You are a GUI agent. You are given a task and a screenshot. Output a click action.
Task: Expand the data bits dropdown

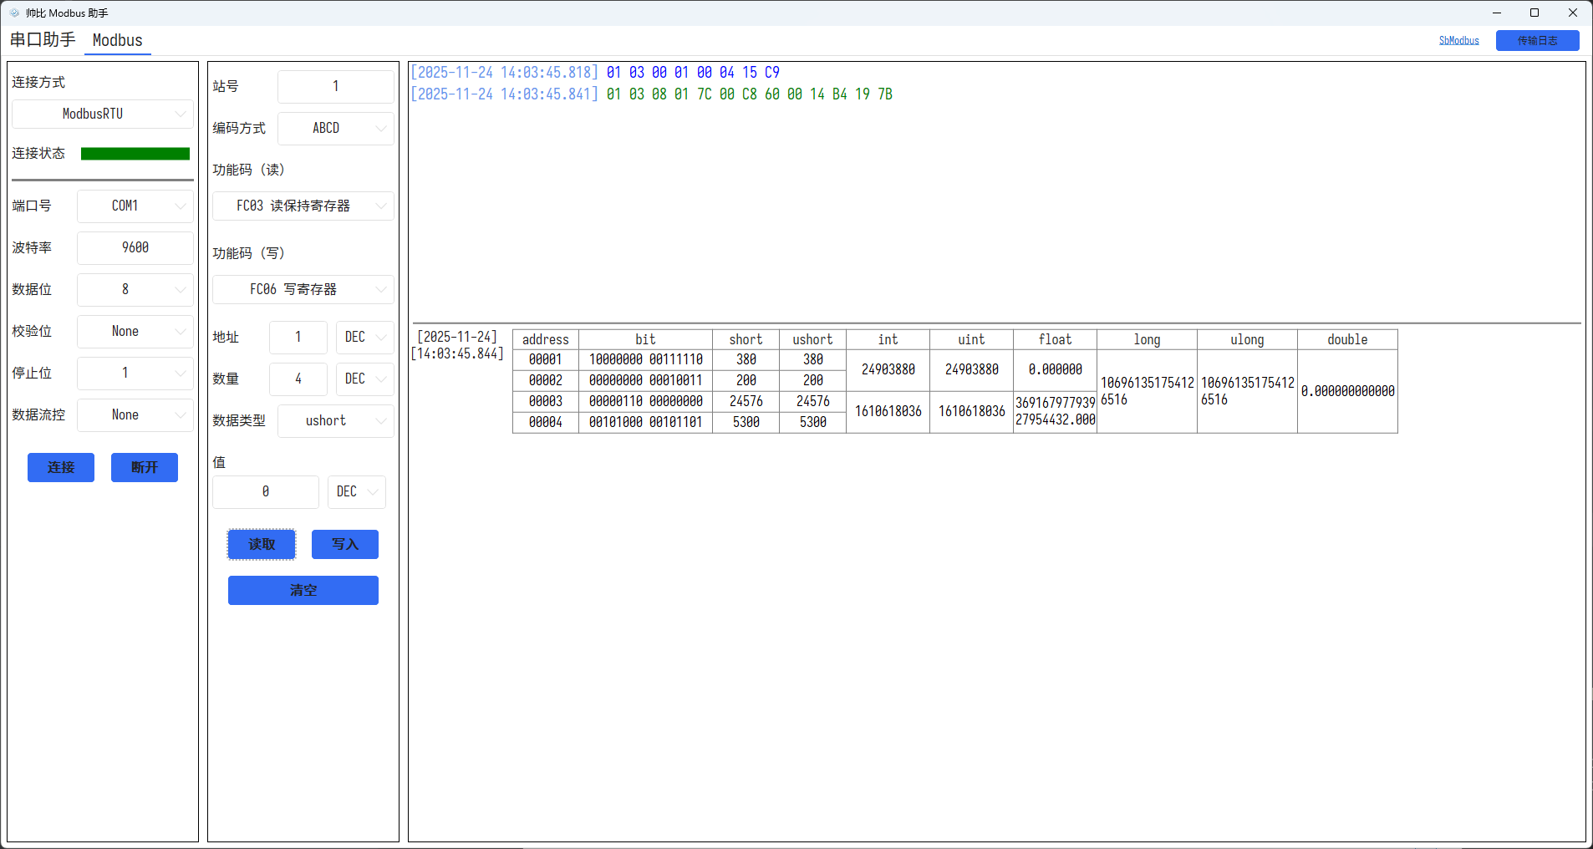(x=135, y=289)
